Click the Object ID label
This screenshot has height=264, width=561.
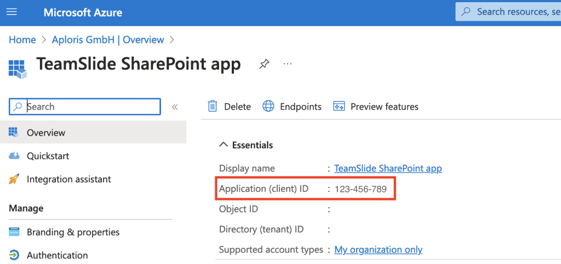(239, 209)
